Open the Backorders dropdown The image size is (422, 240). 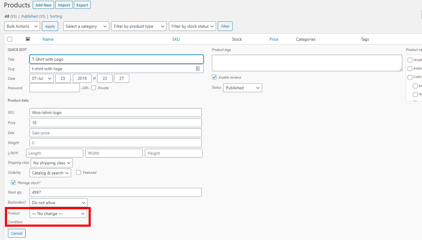click(58, 202)
